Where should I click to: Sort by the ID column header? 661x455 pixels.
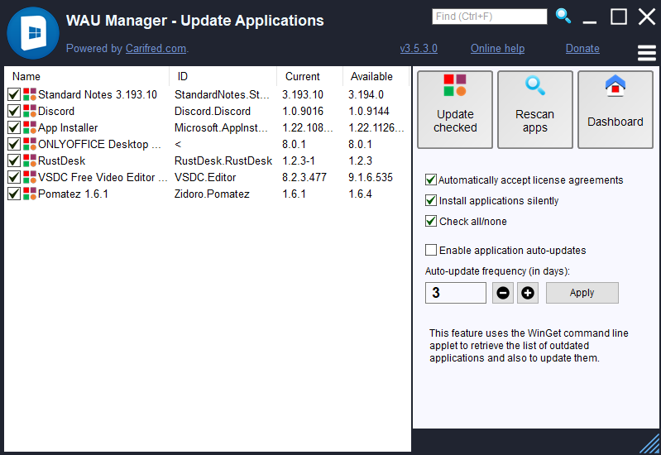coord(223,76)
